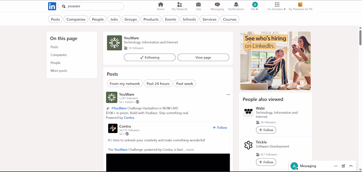This screenshot has height=172, width=362.
Task: Click the #YouWare hashtag in post
Action: [x=119, y=108]
